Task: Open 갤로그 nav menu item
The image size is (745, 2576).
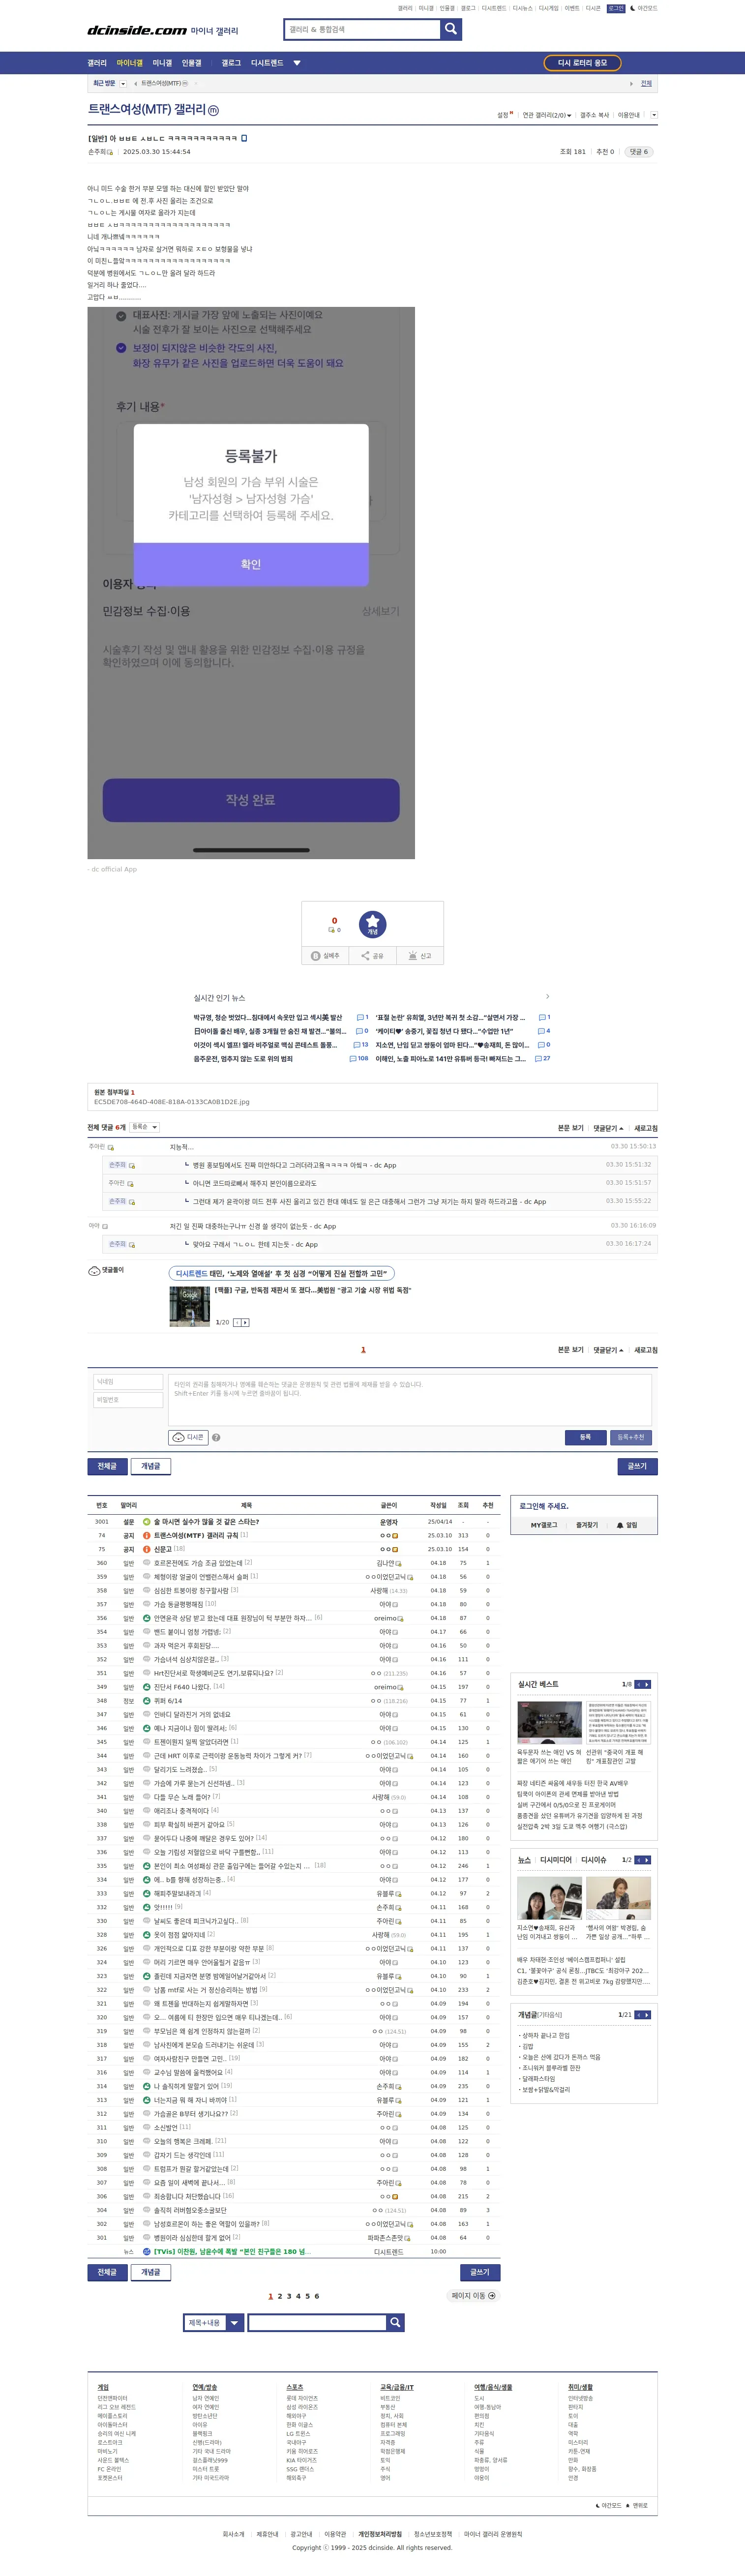Action: tap(231, 63)
